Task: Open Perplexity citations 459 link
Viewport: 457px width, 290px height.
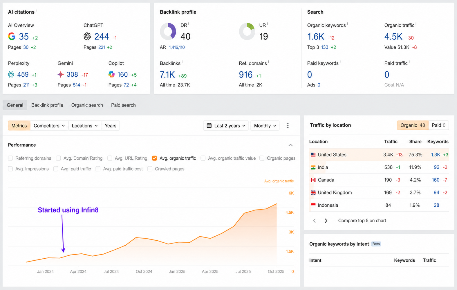Action: pyautogui.click(x=23, y=75)
